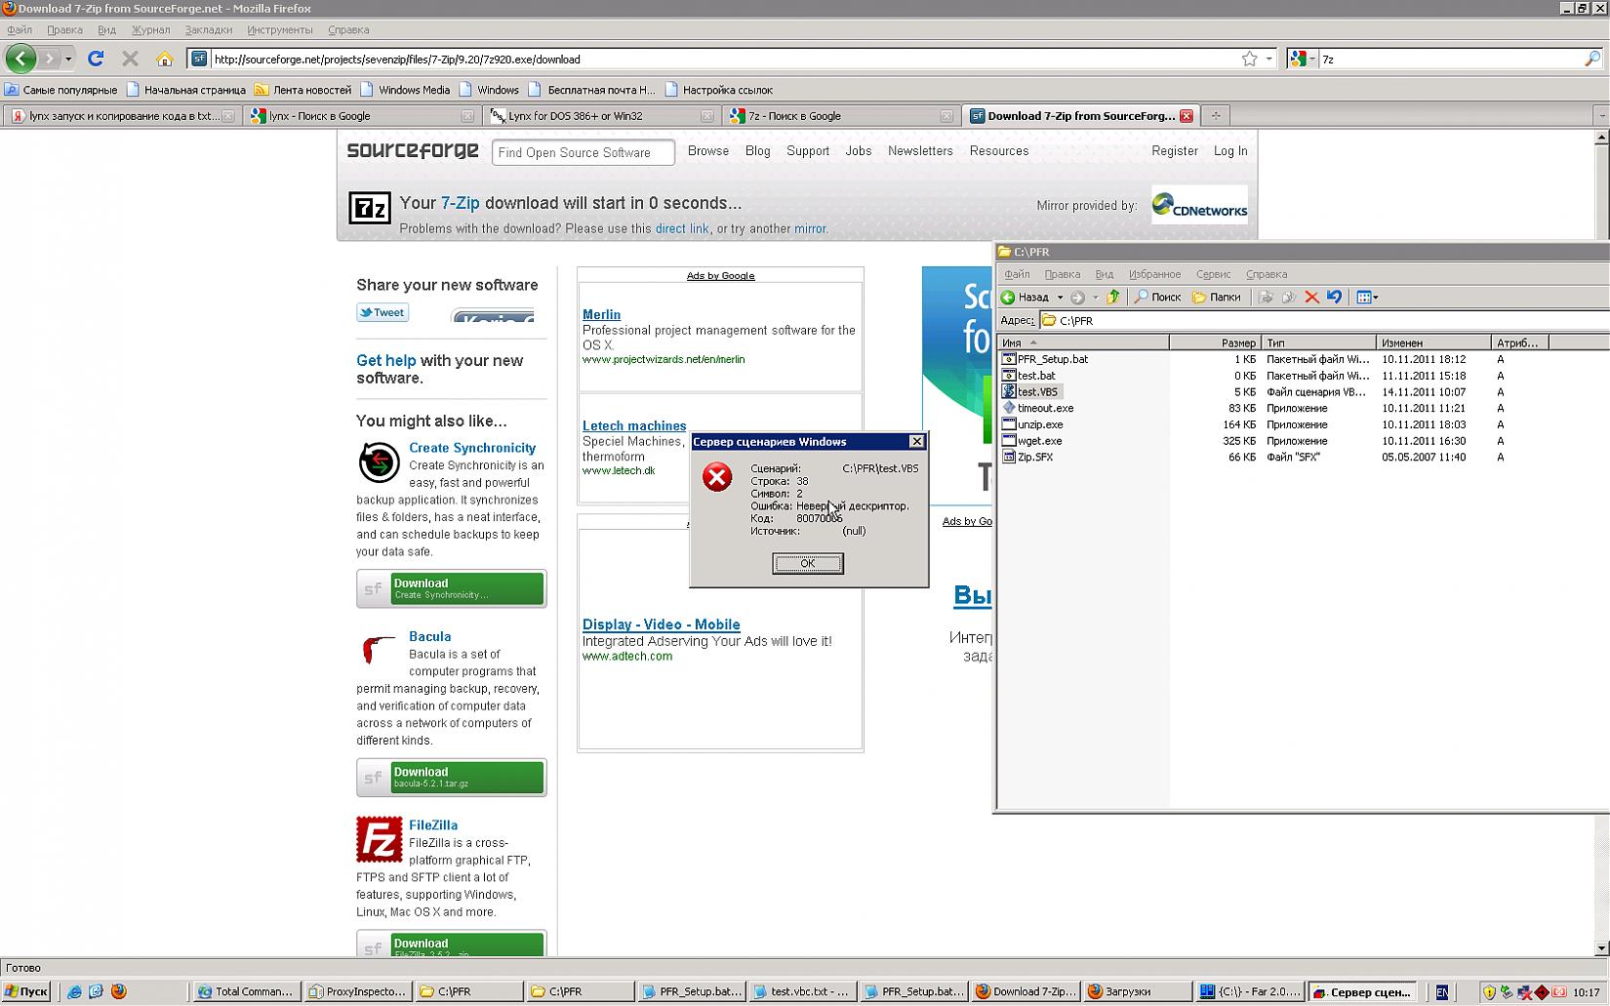Screen dimensions: 1610x1006
Task: Open the list-all-tabs dropdown arrow
Action: point(1601,116)
